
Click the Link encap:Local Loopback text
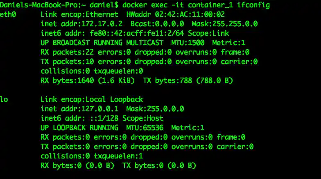click(x=92, y=99)
